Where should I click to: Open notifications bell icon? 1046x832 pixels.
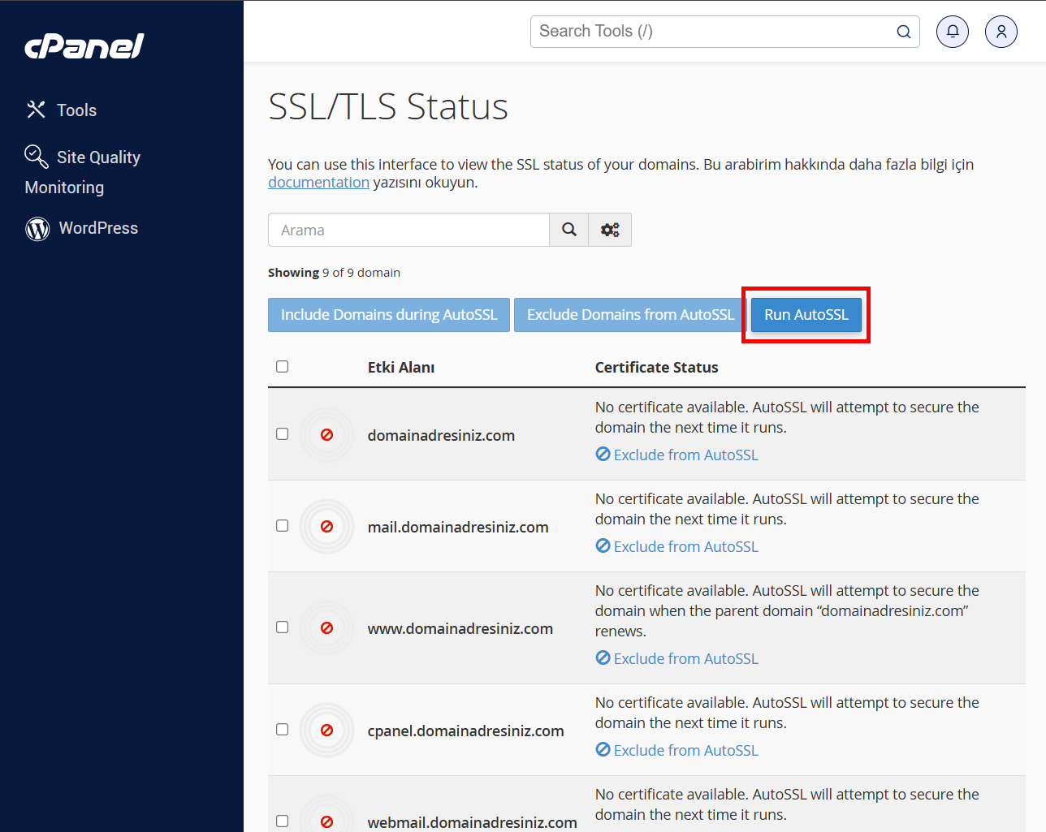coord(952,32)
